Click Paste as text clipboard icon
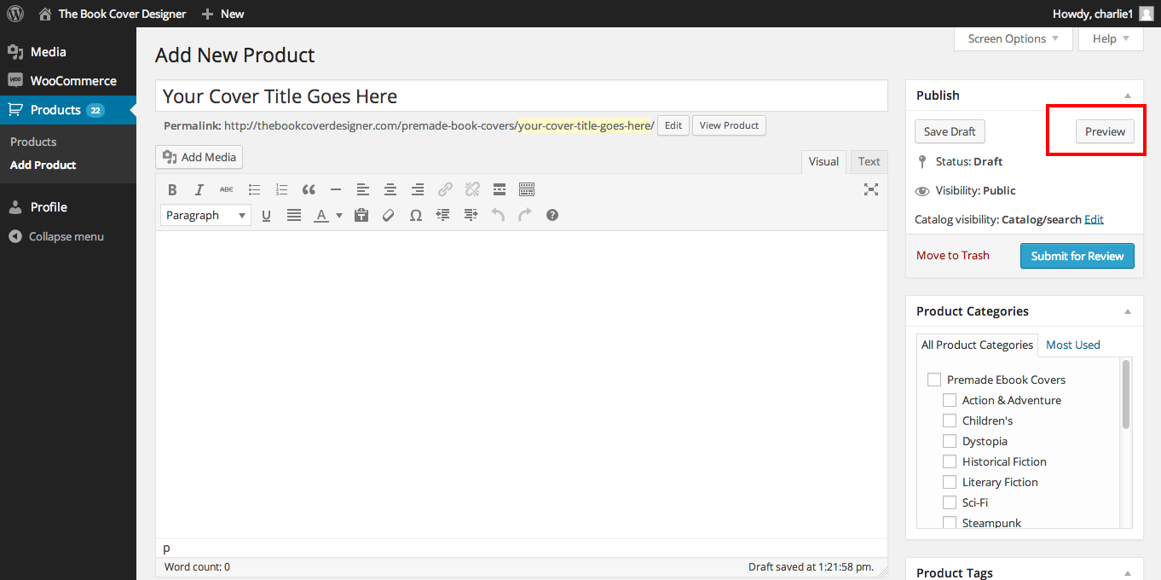Screen dimensions: 1161x580 [361, 215]
